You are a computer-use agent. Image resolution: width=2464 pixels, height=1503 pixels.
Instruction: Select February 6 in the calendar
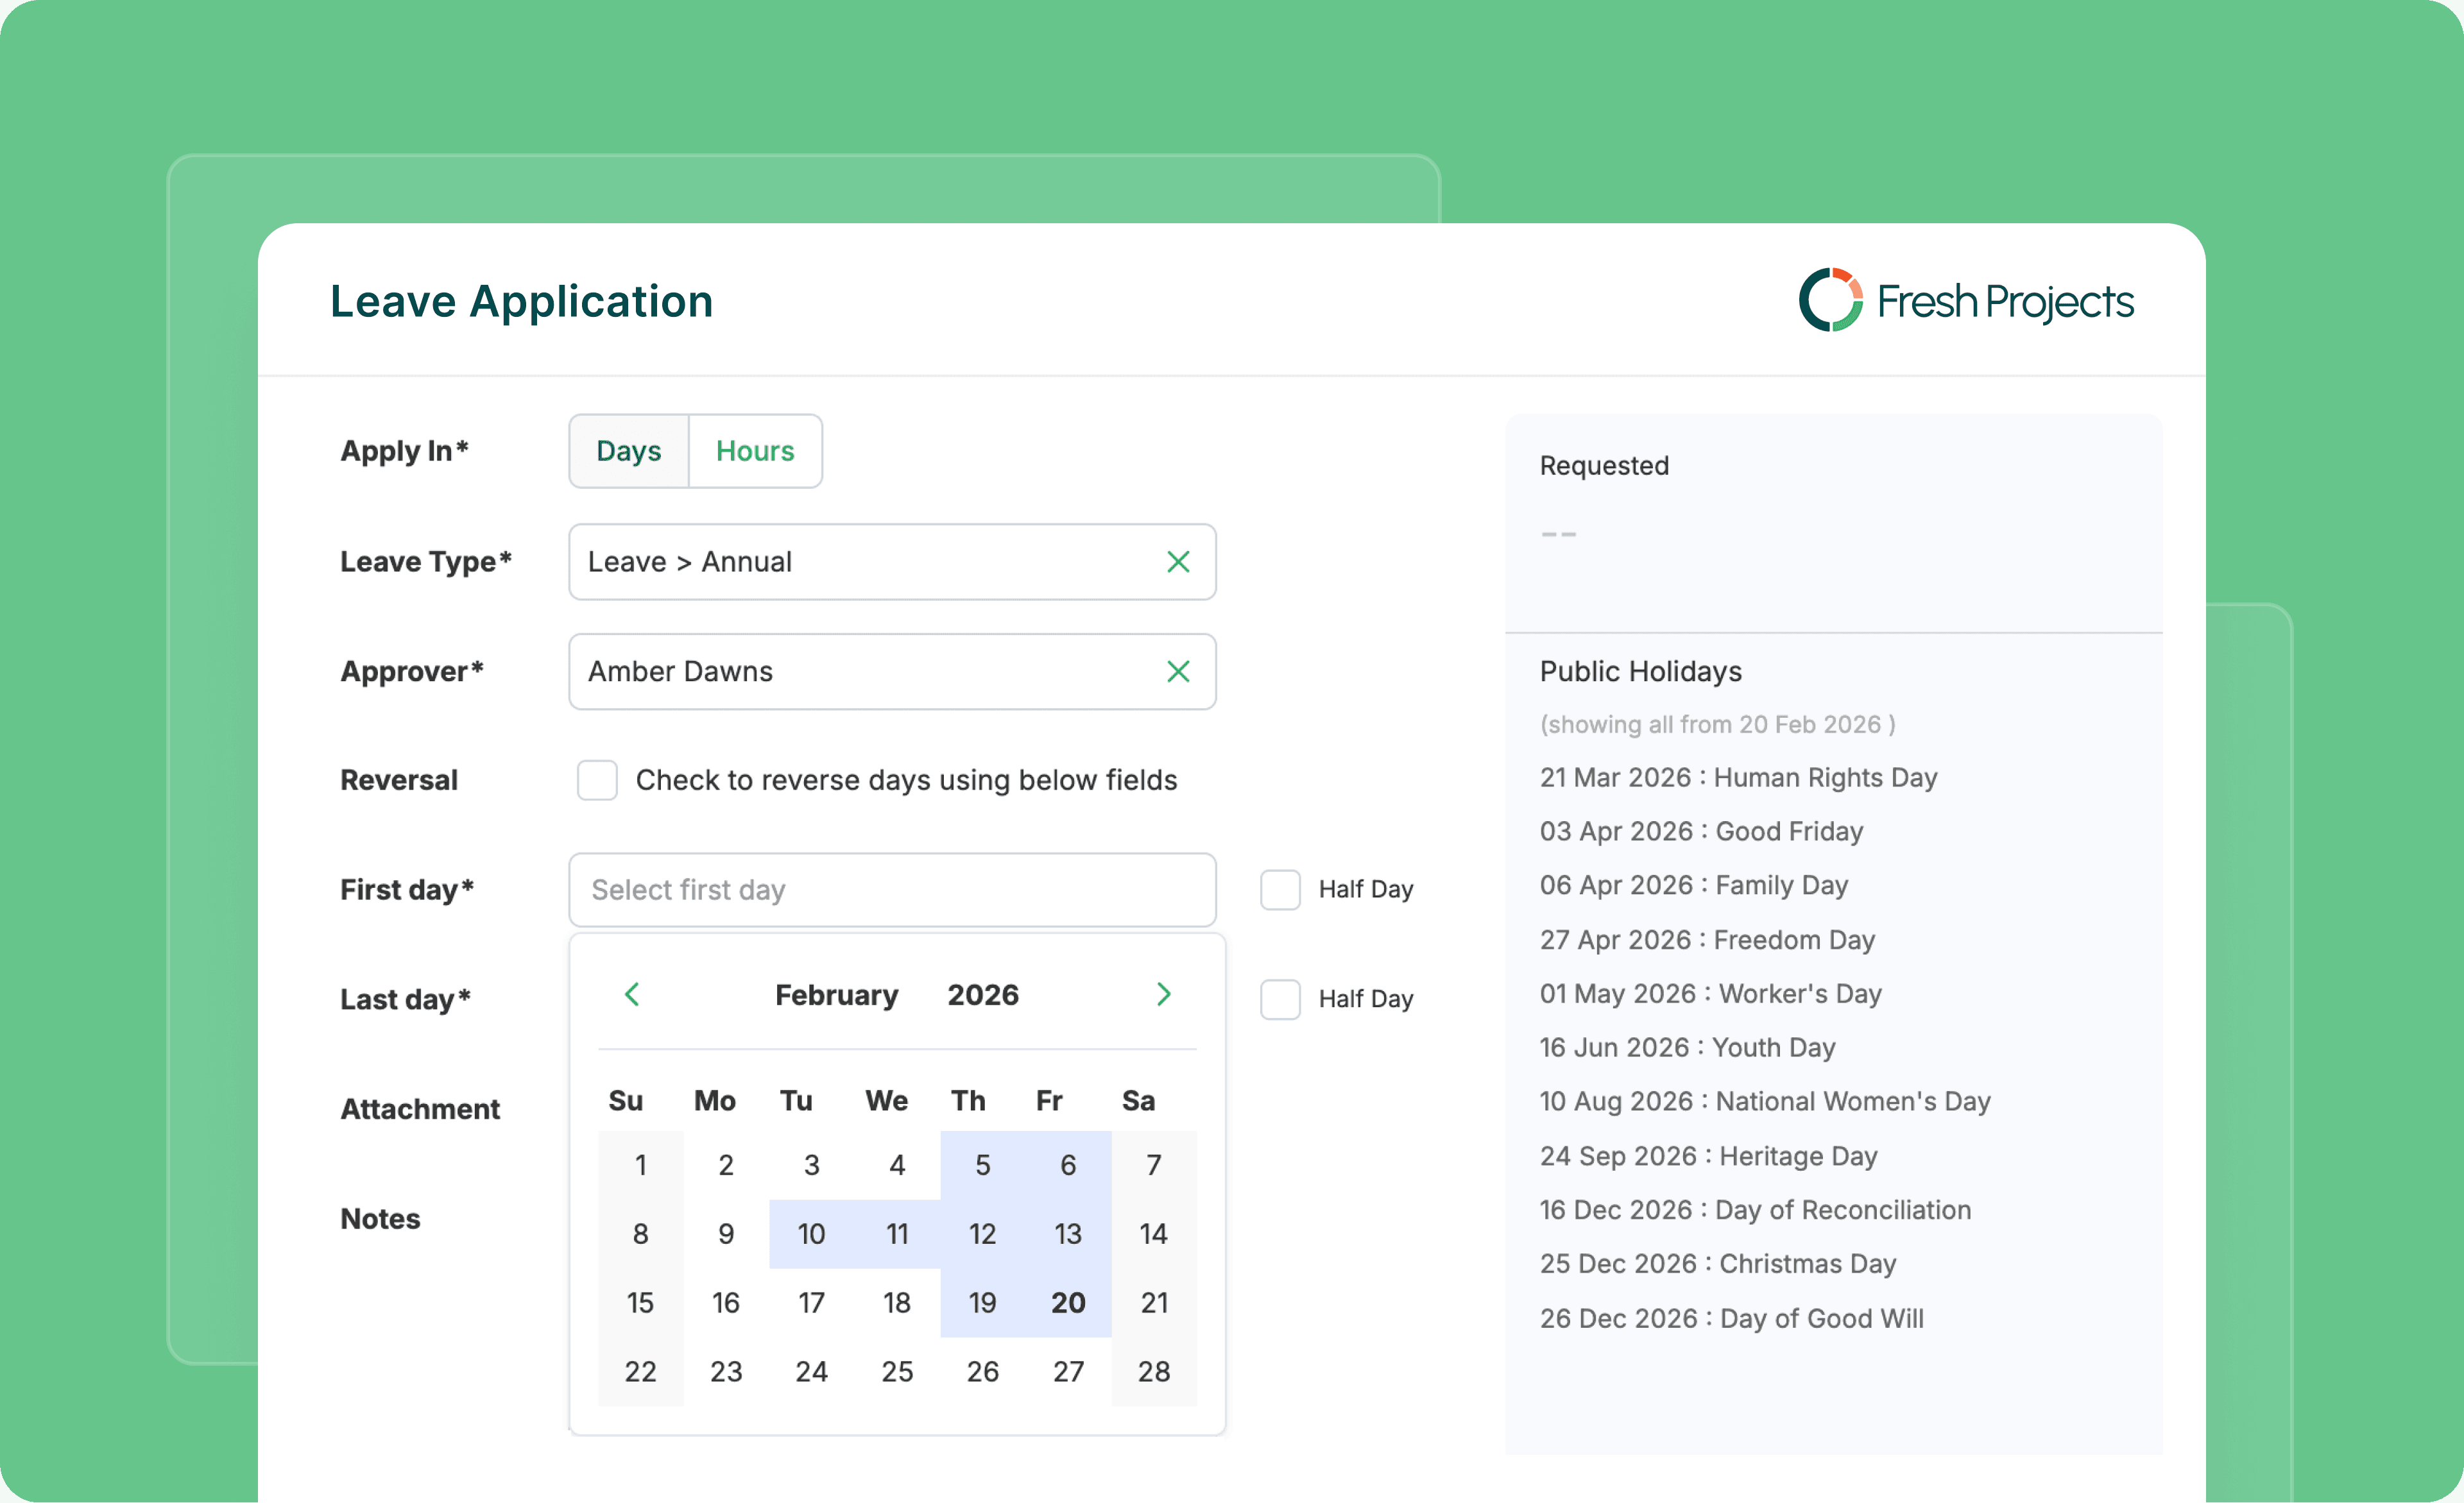(1068, 1164)
